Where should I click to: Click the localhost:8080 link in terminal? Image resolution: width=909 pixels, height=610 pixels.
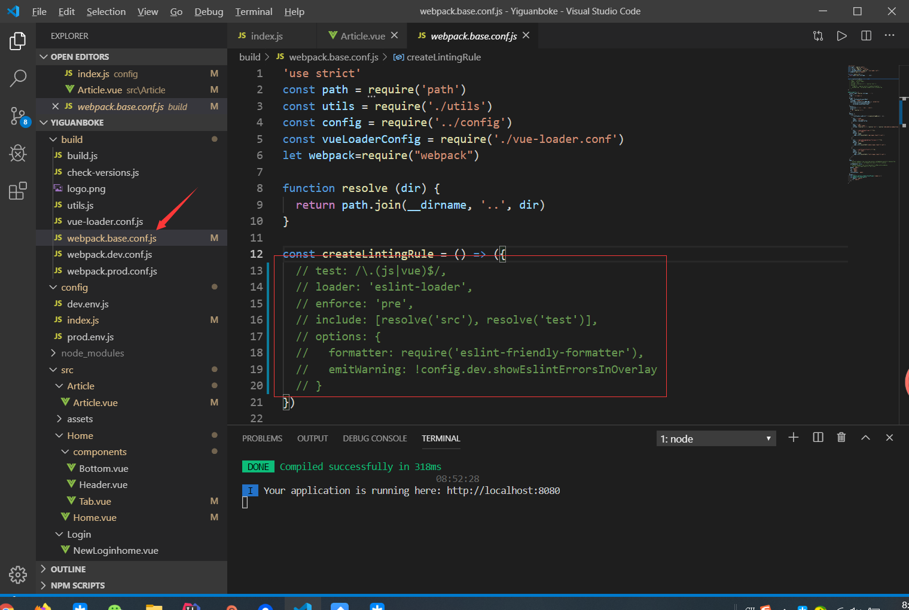503,490
